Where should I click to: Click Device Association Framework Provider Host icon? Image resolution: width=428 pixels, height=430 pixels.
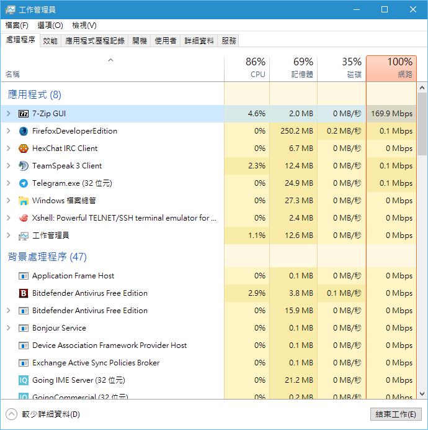point(24,345)
